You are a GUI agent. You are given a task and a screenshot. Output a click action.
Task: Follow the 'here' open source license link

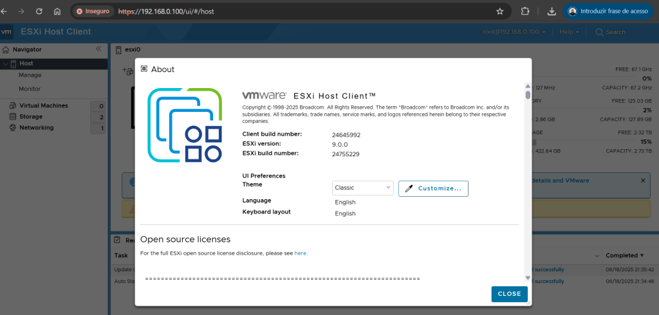click(x=301, y=253)
